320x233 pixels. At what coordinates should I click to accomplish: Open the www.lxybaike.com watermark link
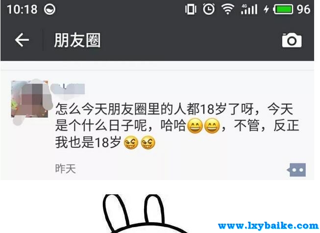(268, 226)
